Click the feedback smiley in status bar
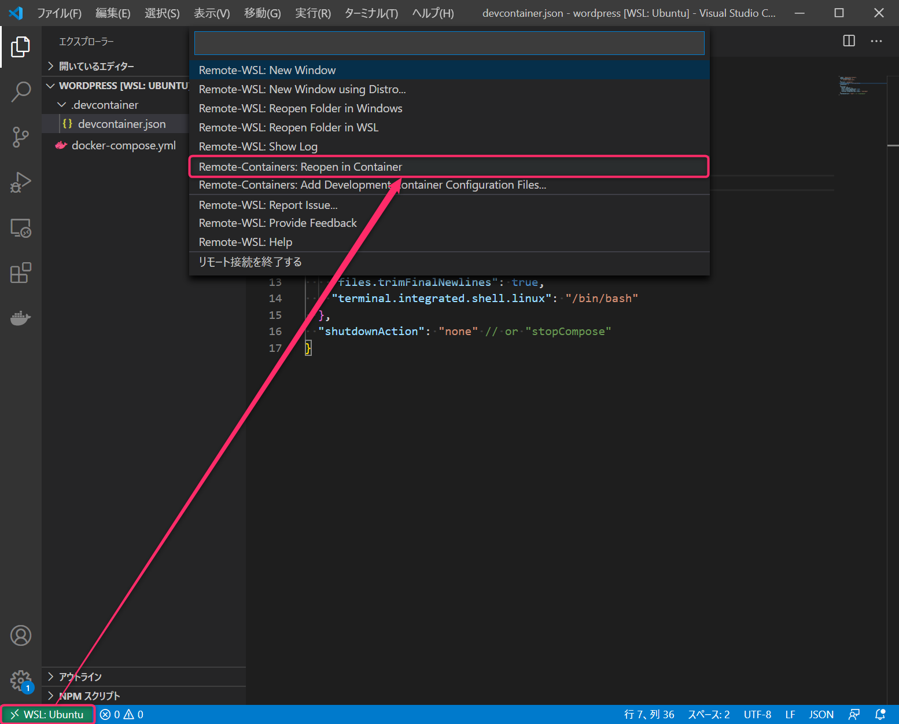Screen dimensions: 899x724 click(x=854, y=714)
